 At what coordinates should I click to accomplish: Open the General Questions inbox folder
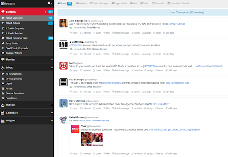point(27,93)
